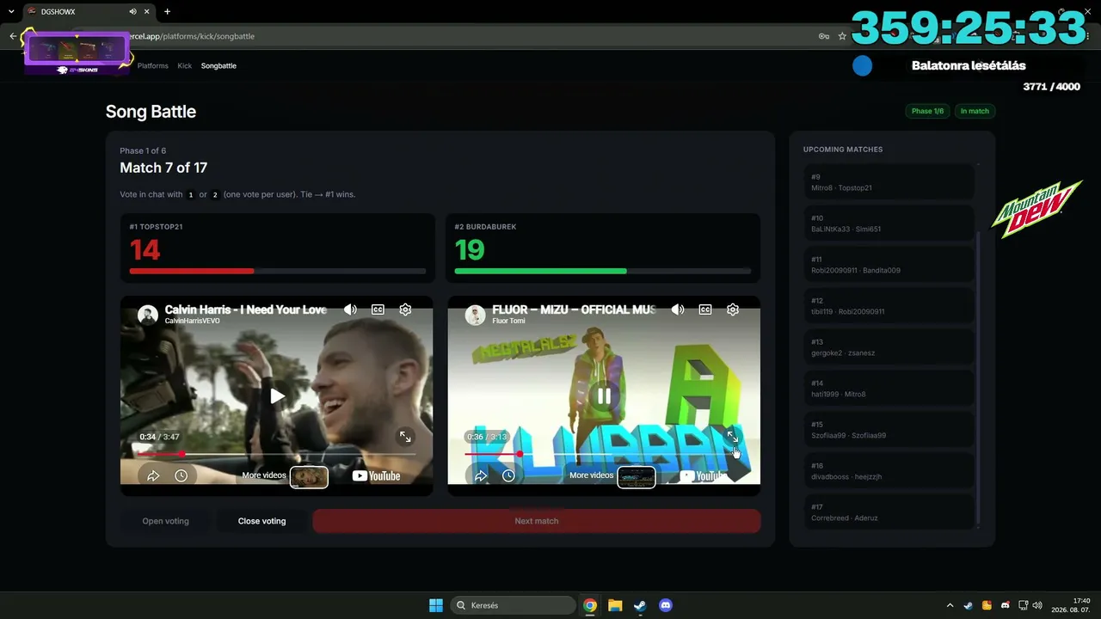
Task: Share the FLUOR – MIZU video
Action: [x=481, y=475]
